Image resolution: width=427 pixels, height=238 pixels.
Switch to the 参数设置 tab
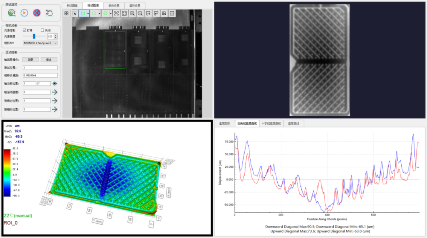tap(114, 6)
